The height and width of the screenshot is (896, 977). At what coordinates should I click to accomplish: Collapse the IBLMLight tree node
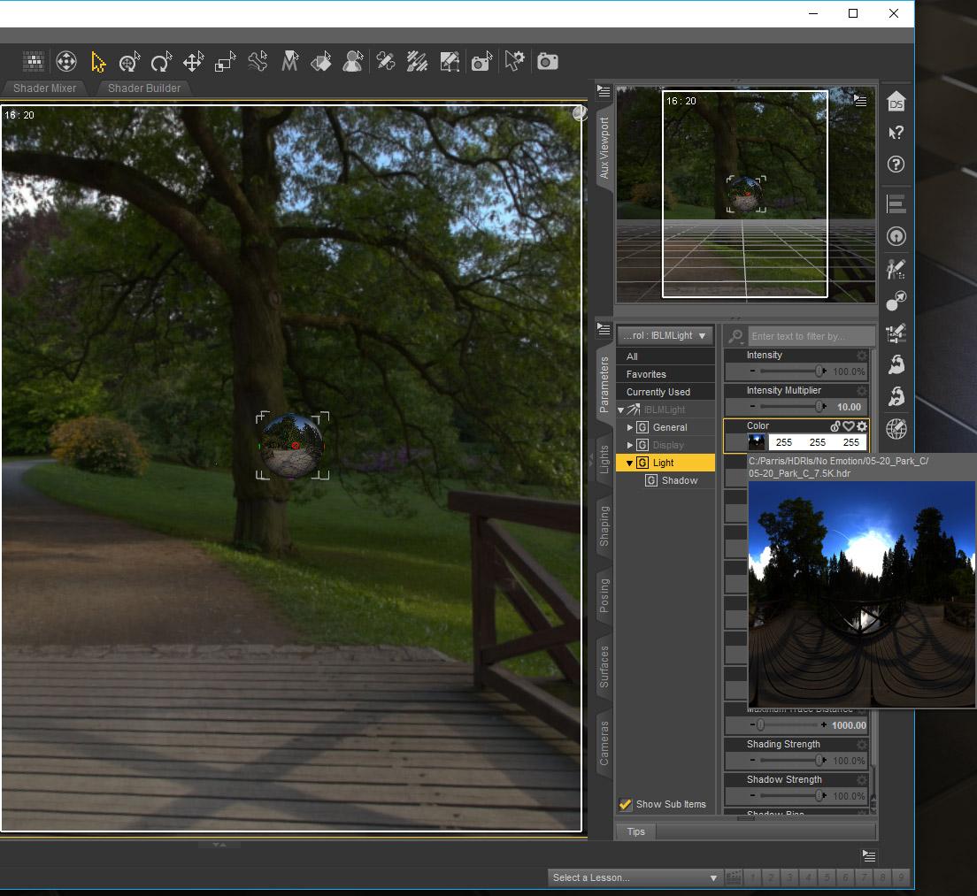[620, 410]
